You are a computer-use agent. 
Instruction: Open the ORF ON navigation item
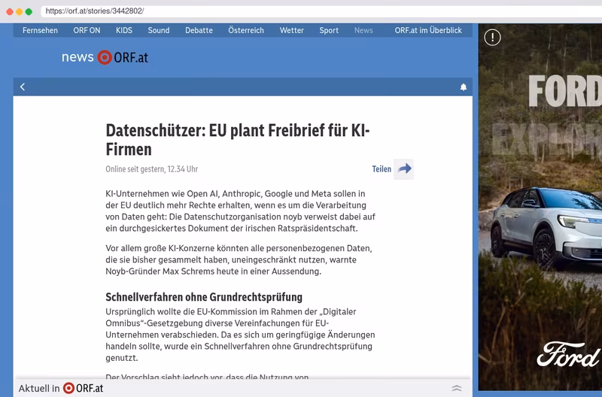87,30
